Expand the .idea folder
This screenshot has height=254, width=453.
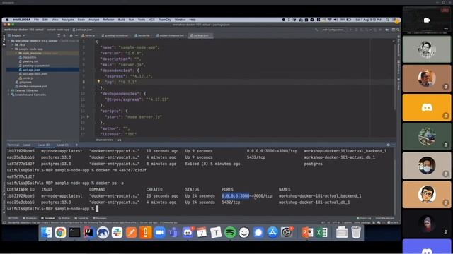13,45
